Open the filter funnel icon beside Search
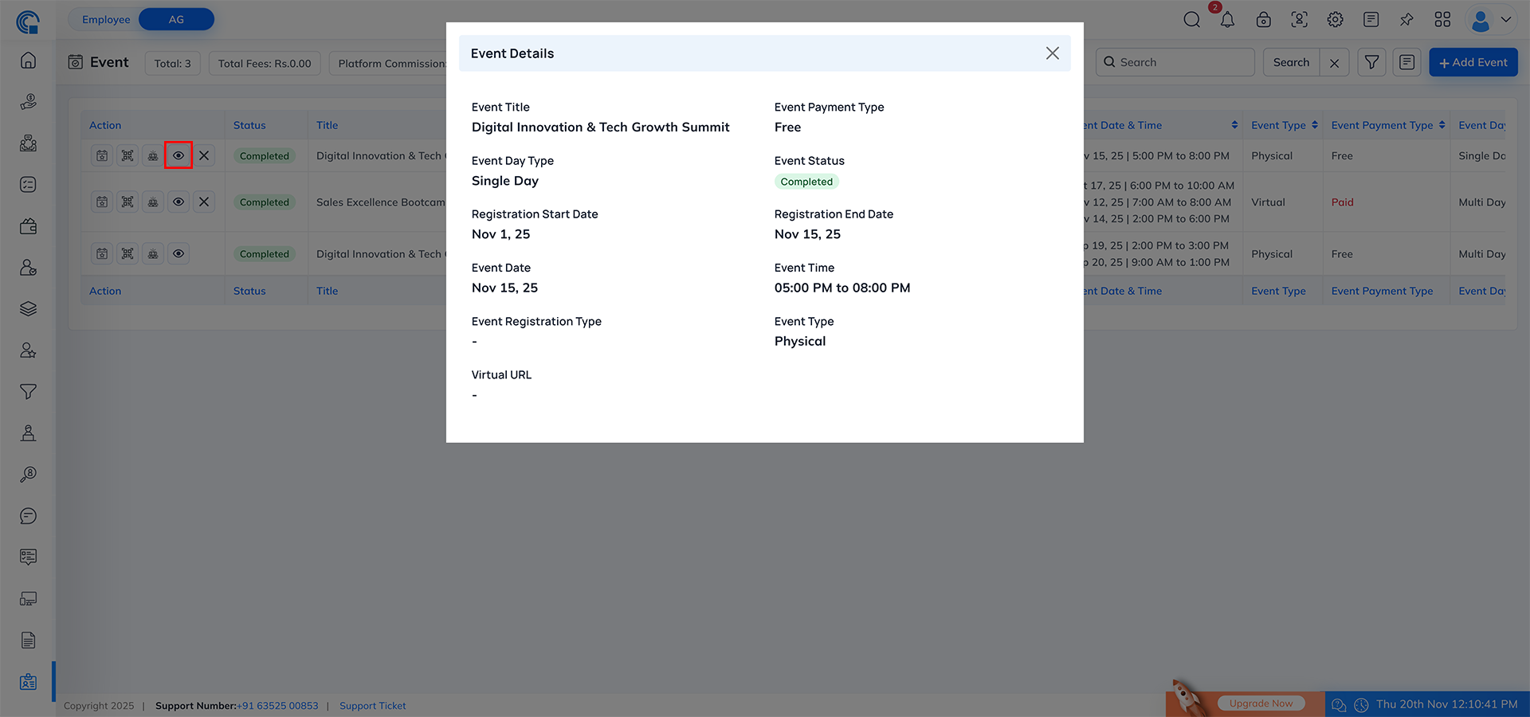 click(1371, 61)
